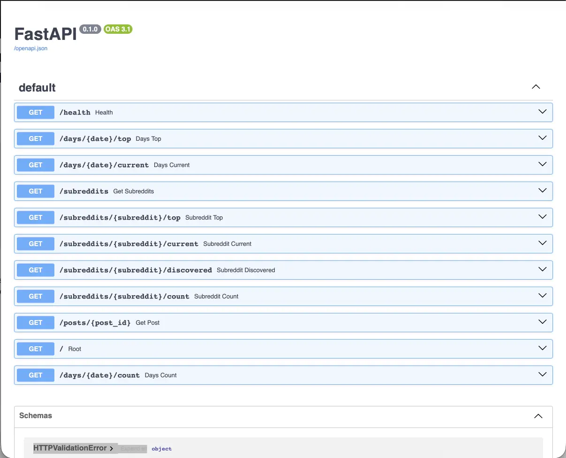Collapse the default section with the chevron
This screenshot has width=566, height=458.
(536, 87)
